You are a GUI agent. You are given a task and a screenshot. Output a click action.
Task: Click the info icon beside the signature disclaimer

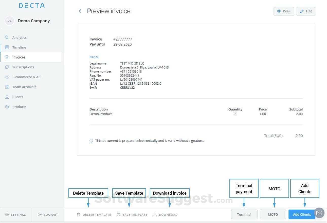coord(91,140)
